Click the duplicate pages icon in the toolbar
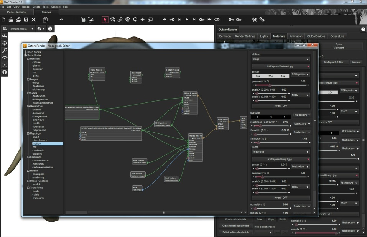Viewport: 367px width, 237px height. (x=45, y=20)
